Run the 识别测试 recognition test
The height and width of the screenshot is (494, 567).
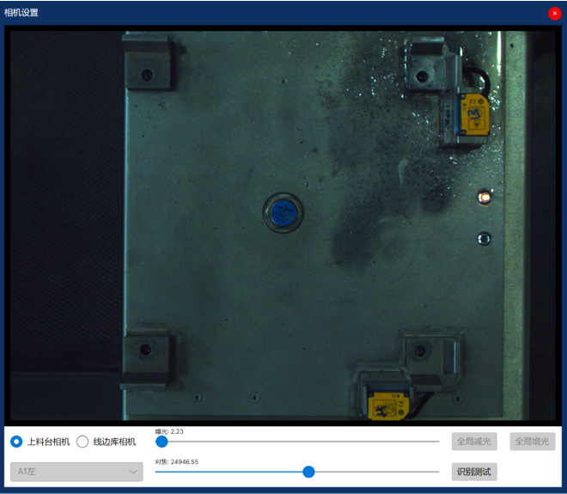pos(474,472)
